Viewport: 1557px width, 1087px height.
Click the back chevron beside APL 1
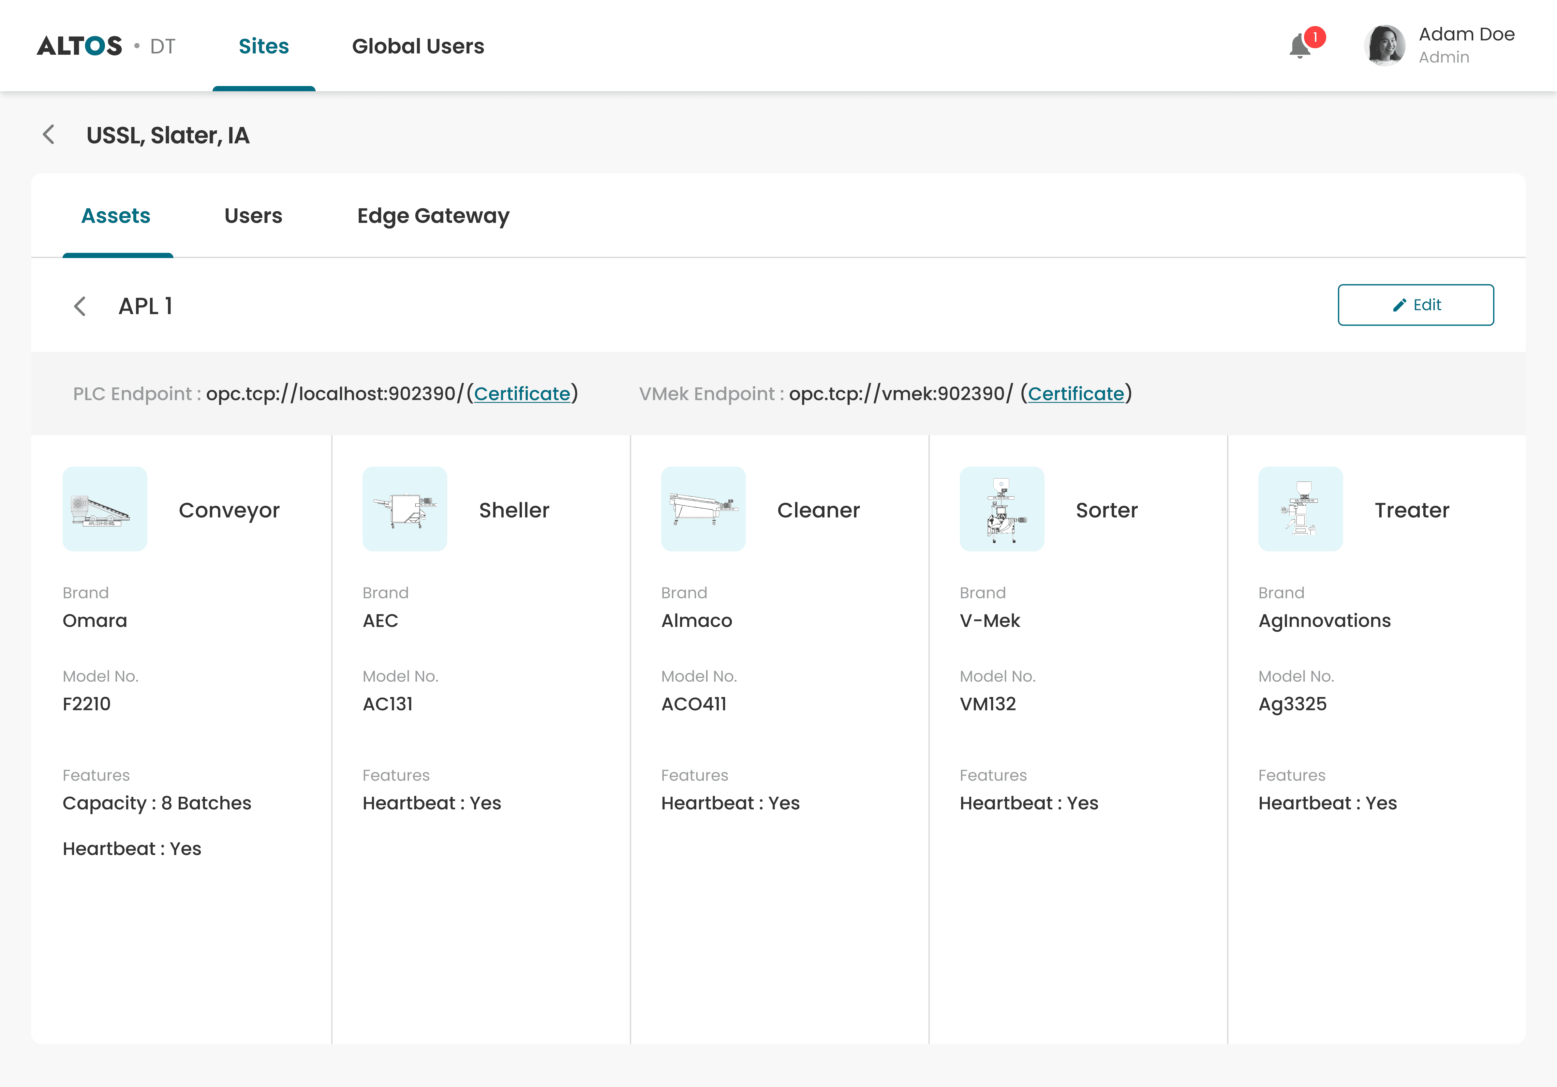click(x=80, y=306)
